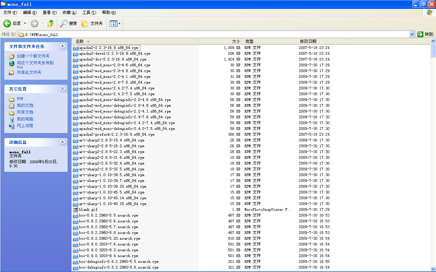Screen dimensions: 436x272
Task: Click 我的文档 link in sidebar
Action: [25, 106]
